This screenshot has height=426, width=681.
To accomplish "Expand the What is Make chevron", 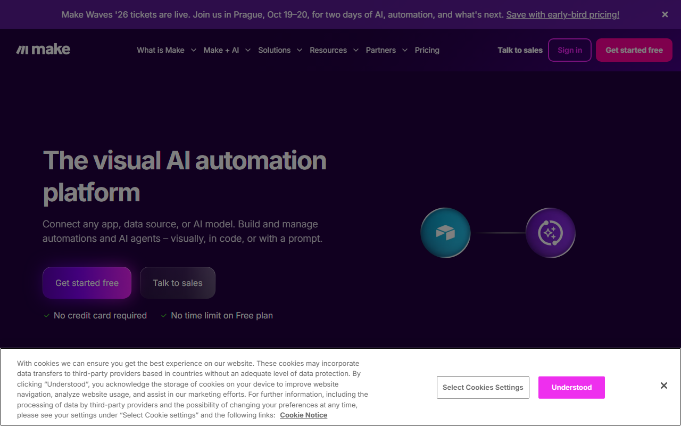I will [x=193, y=50].
